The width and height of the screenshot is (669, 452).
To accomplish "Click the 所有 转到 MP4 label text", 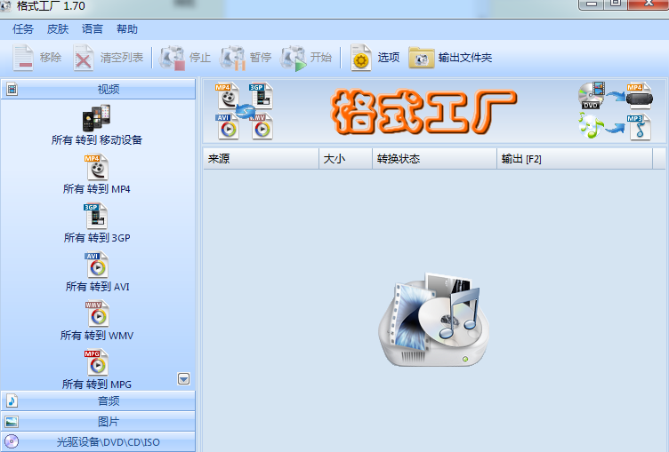I will pyautogui.click(x=96, y=189).
